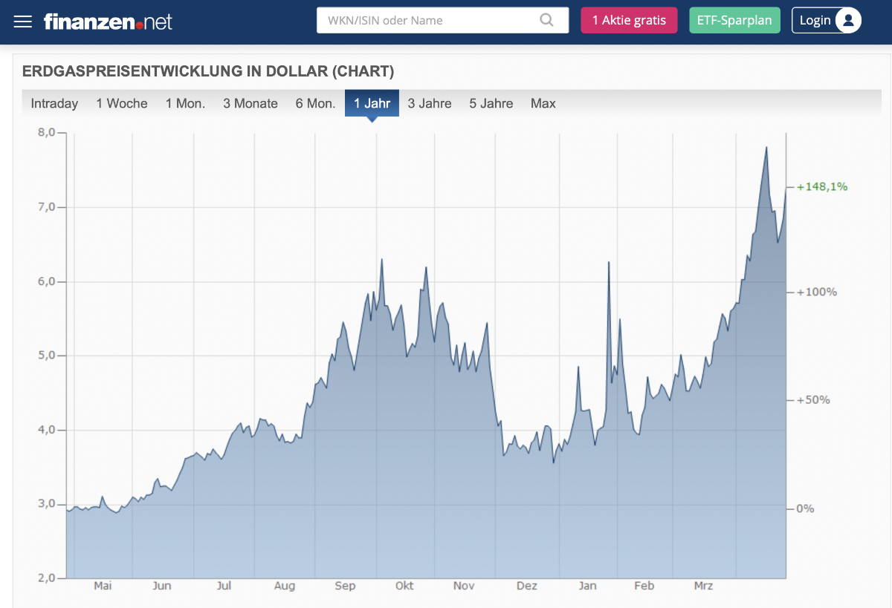Viewport: 892px width, 608px height.
Task: Open the hamburger navigation menu
Action: [x=23, y=21]
